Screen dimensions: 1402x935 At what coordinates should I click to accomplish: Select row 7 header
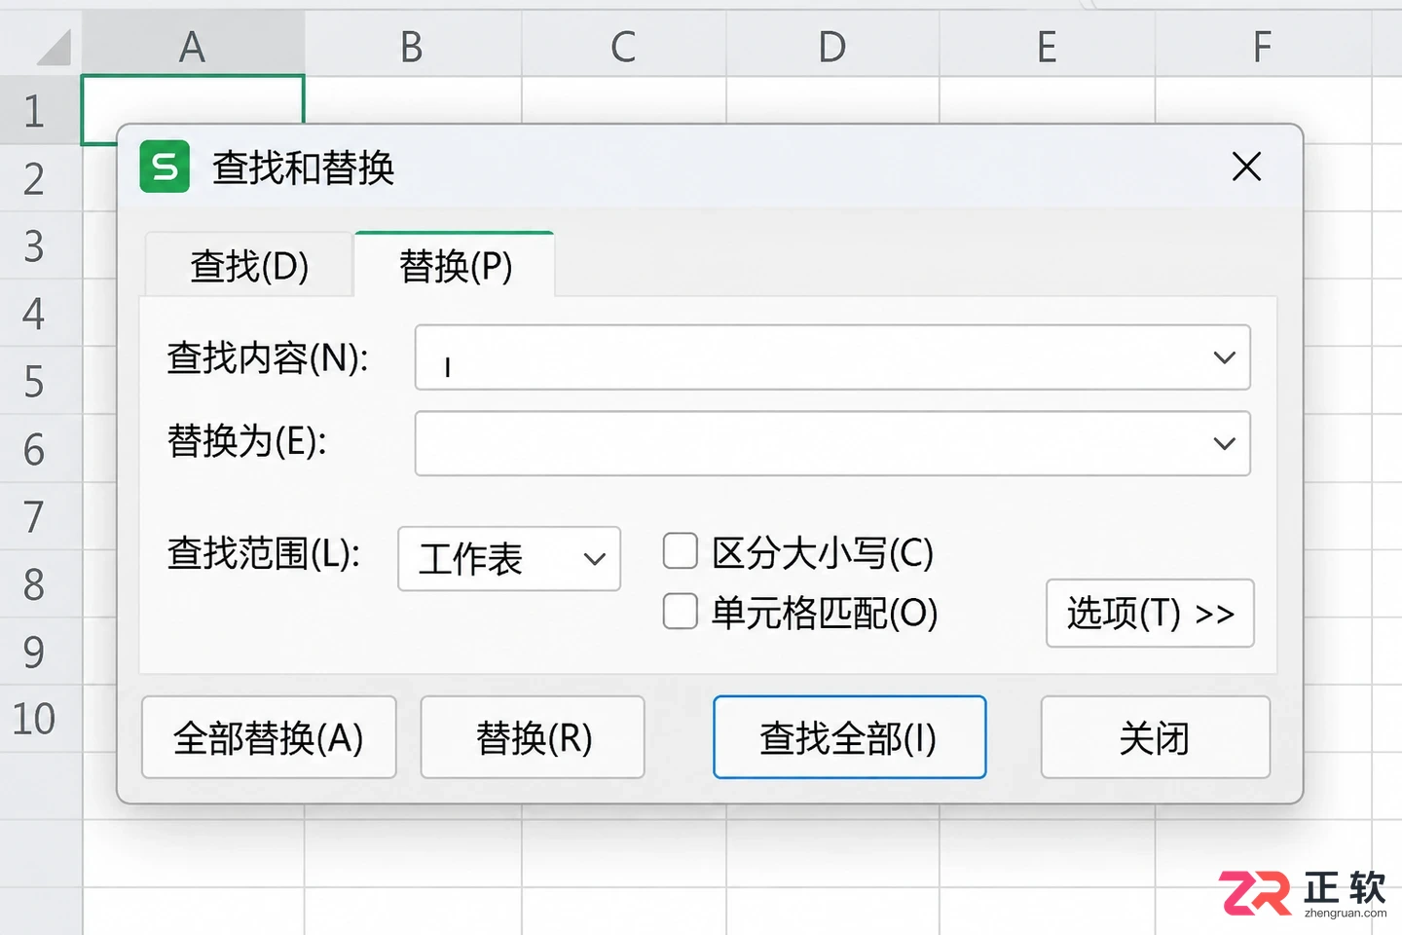tap(39, 516)
